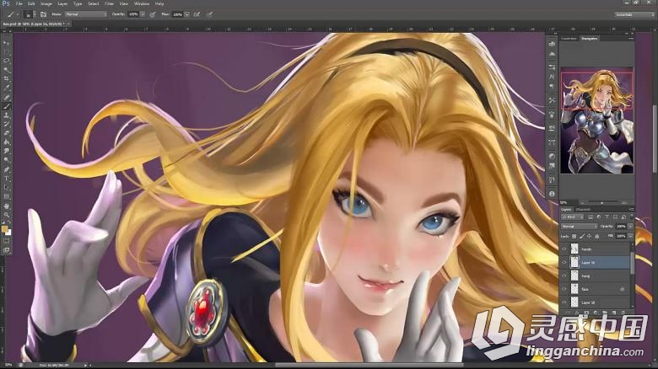Switch to the Channels tab

(x=583, y=209)
